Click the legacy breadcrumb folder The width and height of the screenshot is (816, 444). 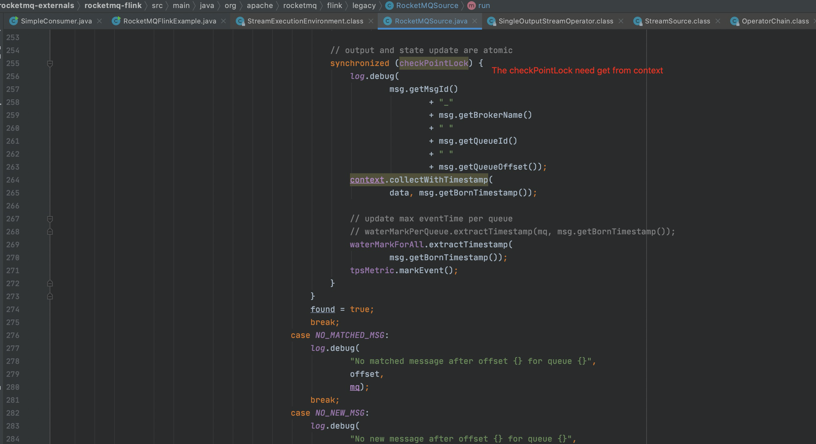364,6
